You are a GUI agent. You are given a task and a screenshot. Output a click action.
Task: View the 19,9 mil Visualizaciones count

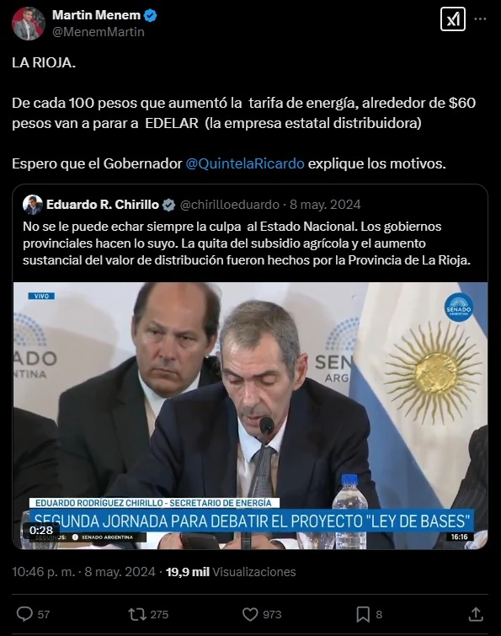(231, 571)
